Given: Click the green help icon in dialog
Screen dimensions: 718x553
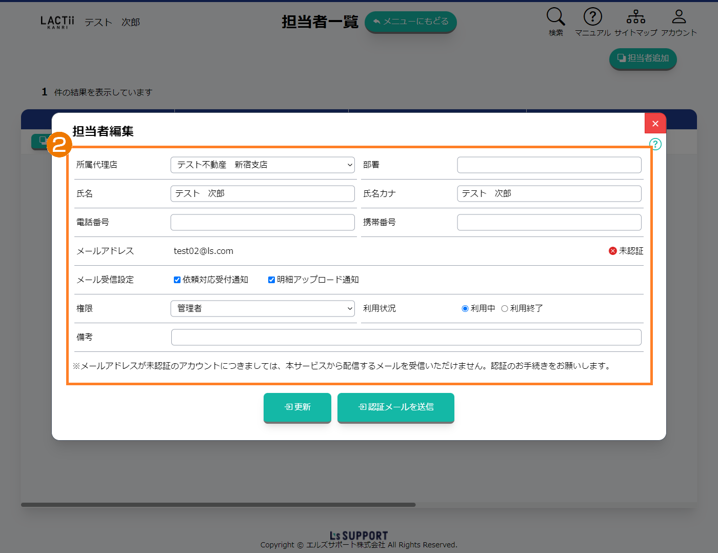Looking at the screenshot, I should [655, 144].
